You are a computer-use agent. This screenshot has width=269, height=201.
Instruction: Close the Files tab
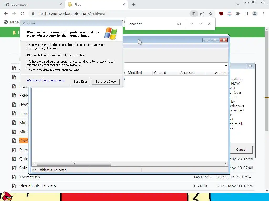(x=124, y=5)
